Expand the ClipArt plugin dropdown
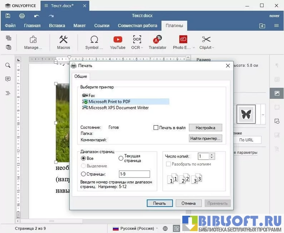This screenshot has width=284, height=233. (213, 48)
